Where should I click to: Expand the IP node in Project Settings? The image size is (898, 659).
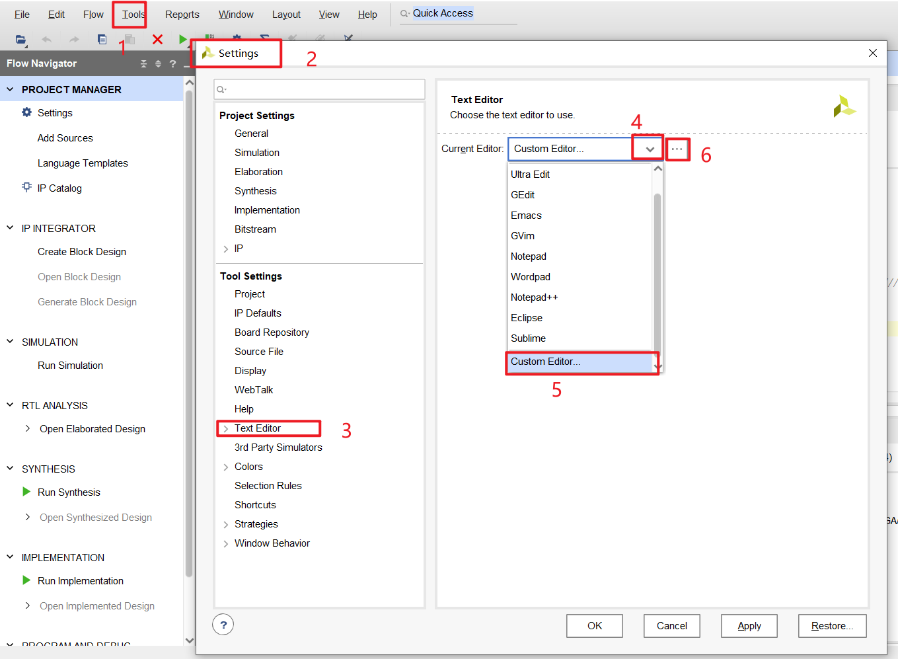(226, 249)
